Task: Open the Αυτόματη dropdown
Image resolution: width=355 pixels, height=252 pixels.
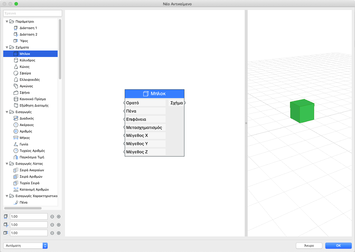Action: [x=25, y=246]
